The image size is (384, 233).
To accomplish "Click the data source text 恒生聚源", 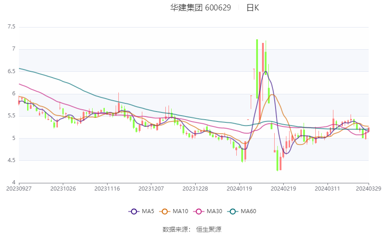I will (x=209, y=229).
